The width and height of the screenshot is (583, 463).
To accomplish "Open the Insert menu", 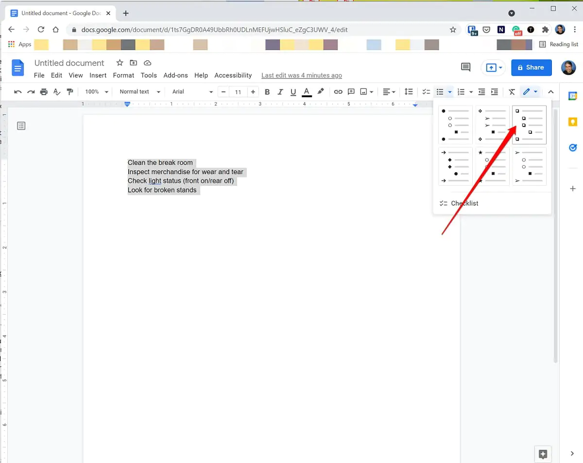I will tap(98, 75).
